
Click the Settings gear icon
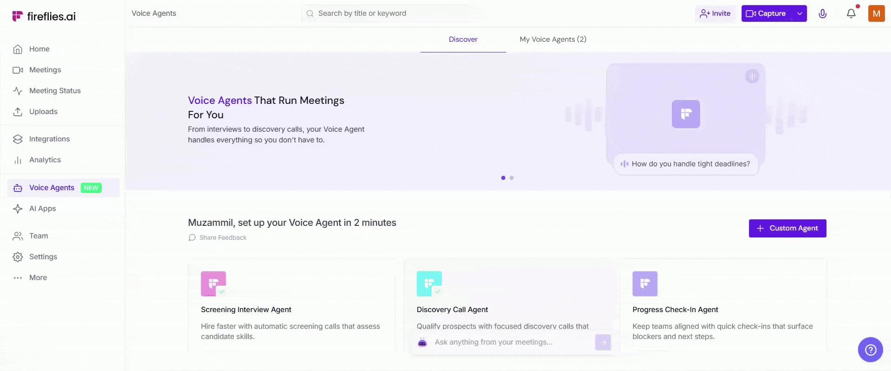pos(18,257)
